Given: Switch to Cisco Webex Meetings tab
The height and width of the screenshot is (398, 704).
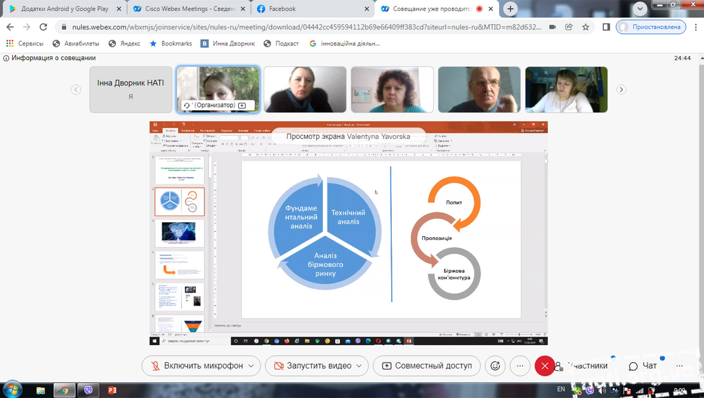Looking at the screenshot, I should 190,9.
